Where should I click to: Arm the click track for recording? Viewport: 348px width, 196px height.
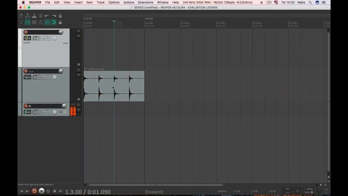click(26, 71)
